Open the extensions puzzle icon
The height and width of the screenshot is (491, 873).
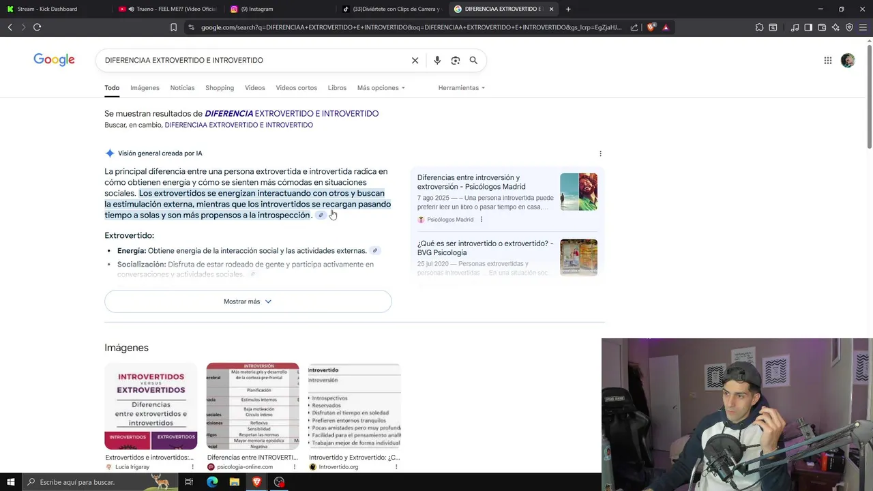759,27
